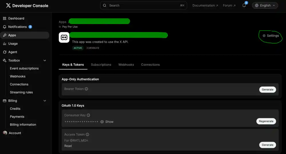Click Consumer Key info icon
Image resolution: width=286 pixels, height=154 pixels.
(x=88, y=115)
